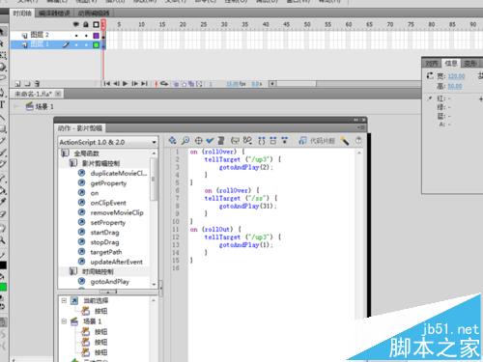Click modify onion markers icon

(199, 84)
